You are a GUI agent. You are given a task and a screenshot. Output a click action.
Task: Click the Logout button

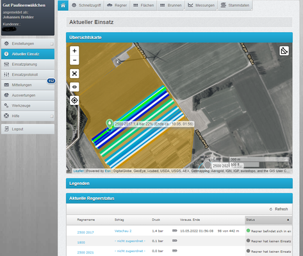[x=28, y=129]
